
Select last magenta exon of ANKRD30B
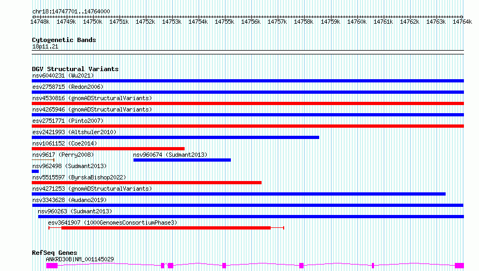click(x=460, y=266)
